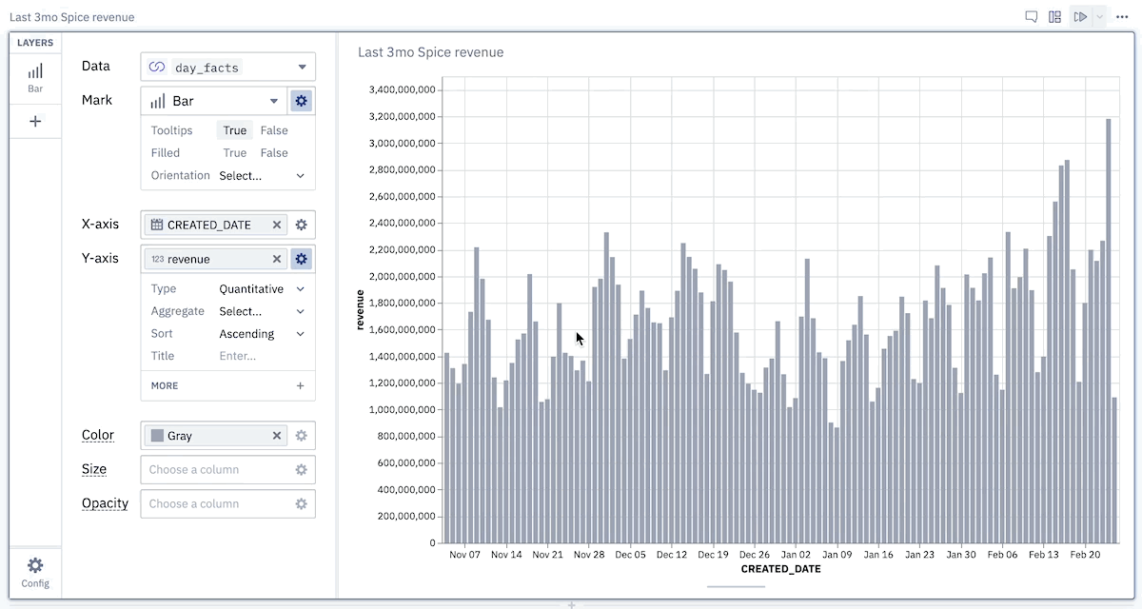Open X-axis settings gear icon

(302, 225)
